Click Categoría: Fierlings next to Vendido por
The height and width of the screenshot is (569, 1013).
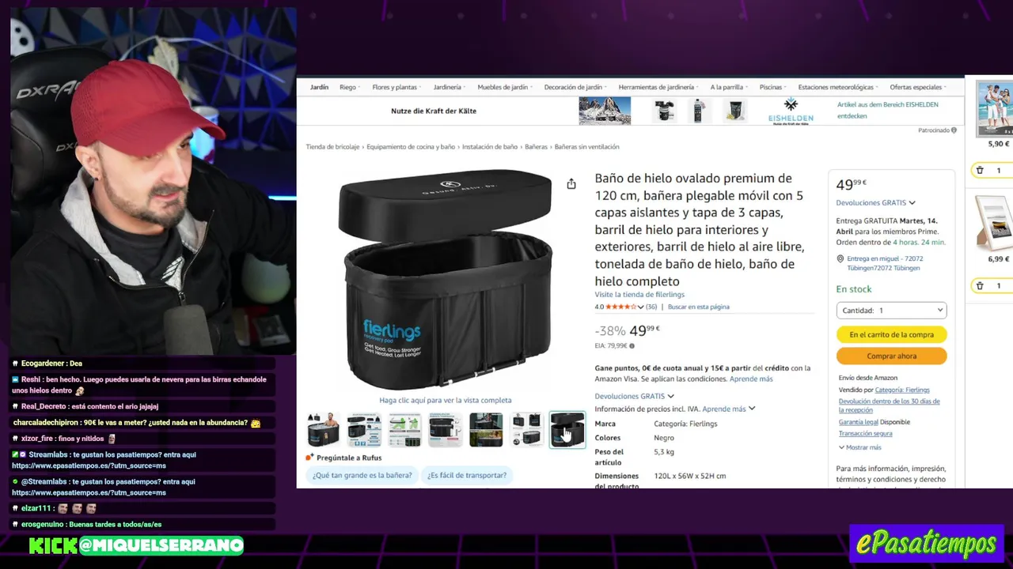point(902,390)
